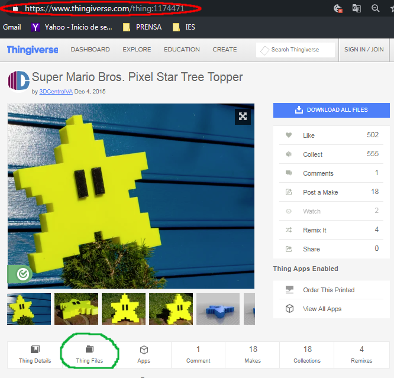Open Remix It option
394x378 pixels.
click(x=331, y=230)
